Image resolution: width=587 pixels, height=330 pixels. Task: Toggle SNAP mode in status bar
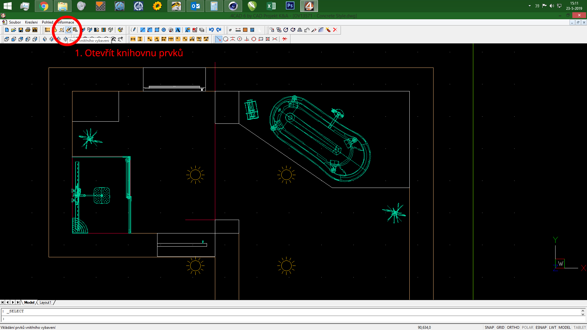click(489, 327)
